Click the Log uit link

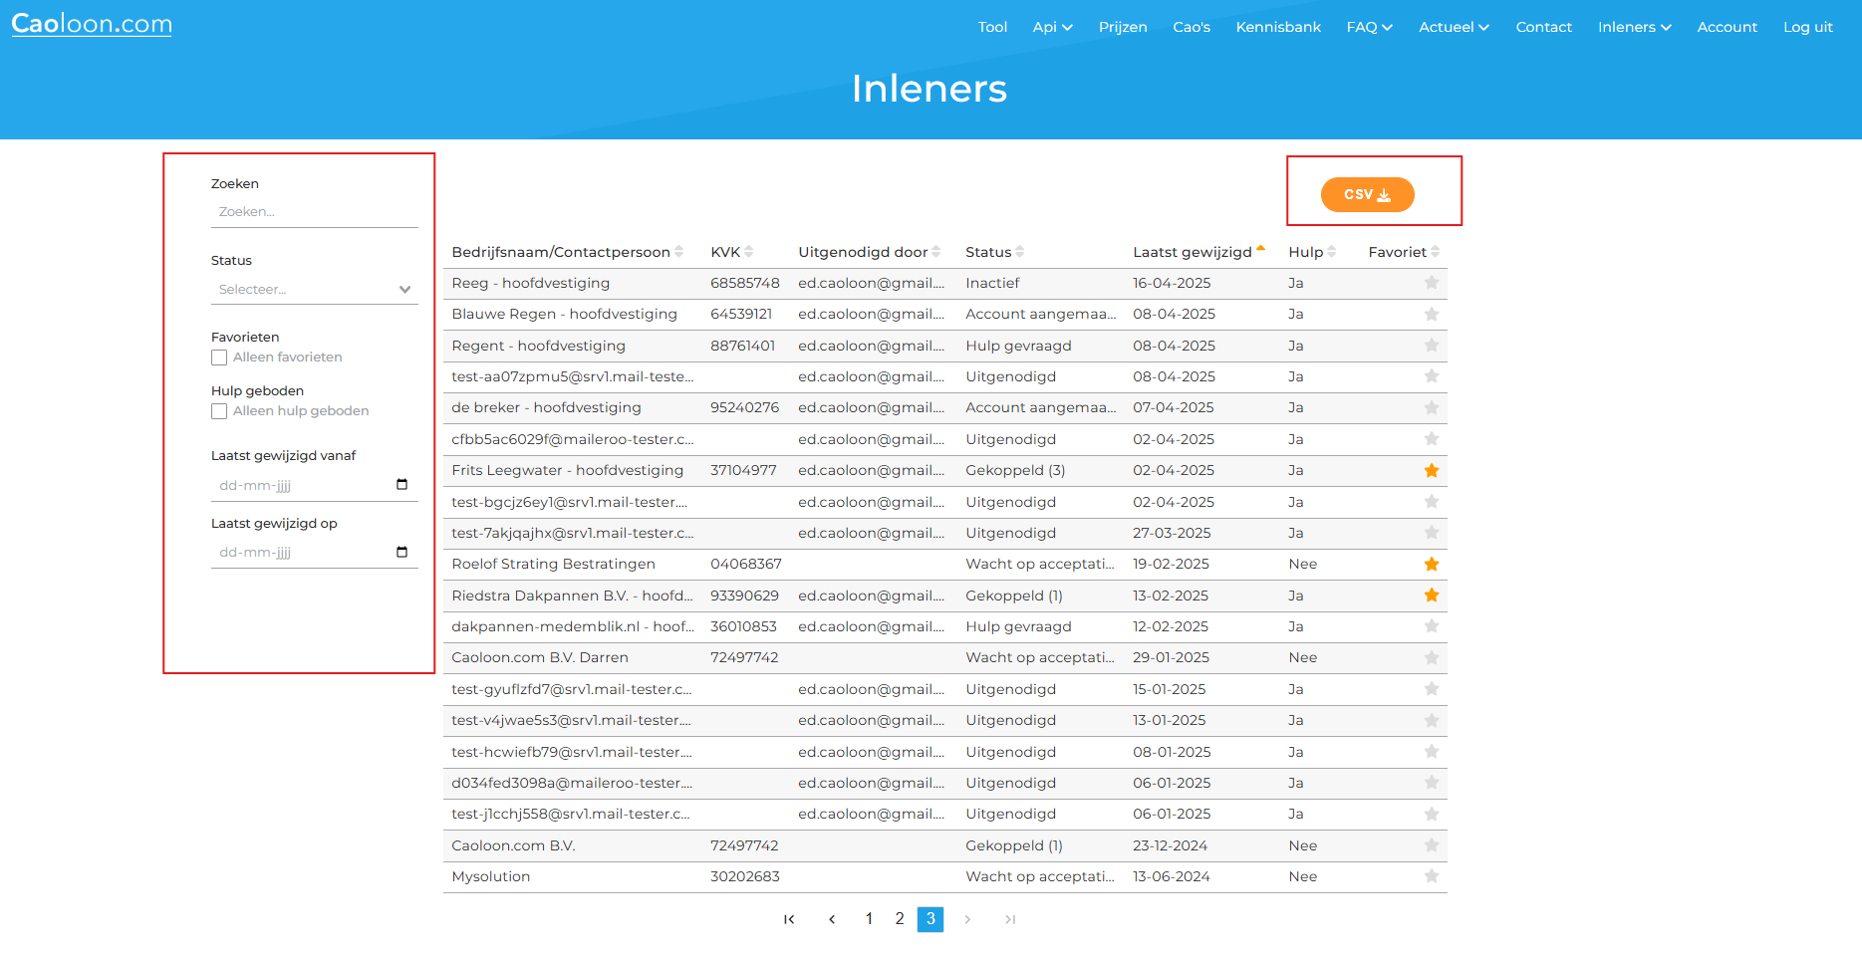(1807, 27)
